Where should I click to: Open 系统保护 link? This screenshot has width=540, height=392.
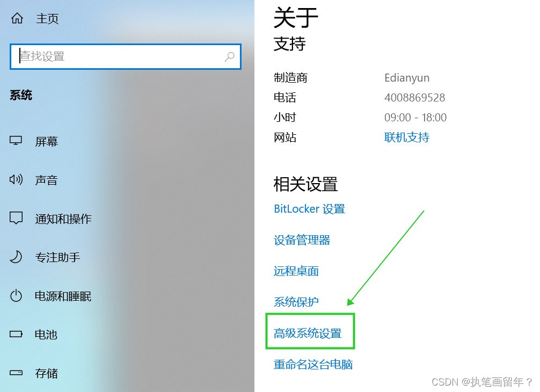coord(296,302)
